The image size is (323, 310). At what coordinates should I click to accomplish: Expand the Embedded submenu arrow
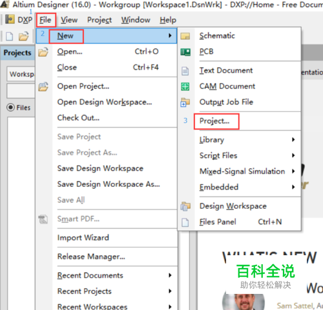tap(293, 187)
